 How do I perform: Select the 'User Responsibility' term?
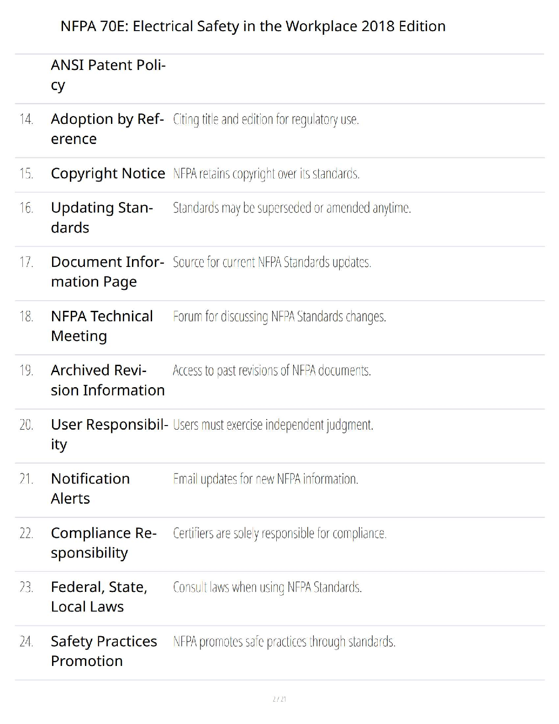(x=109, y=434)
